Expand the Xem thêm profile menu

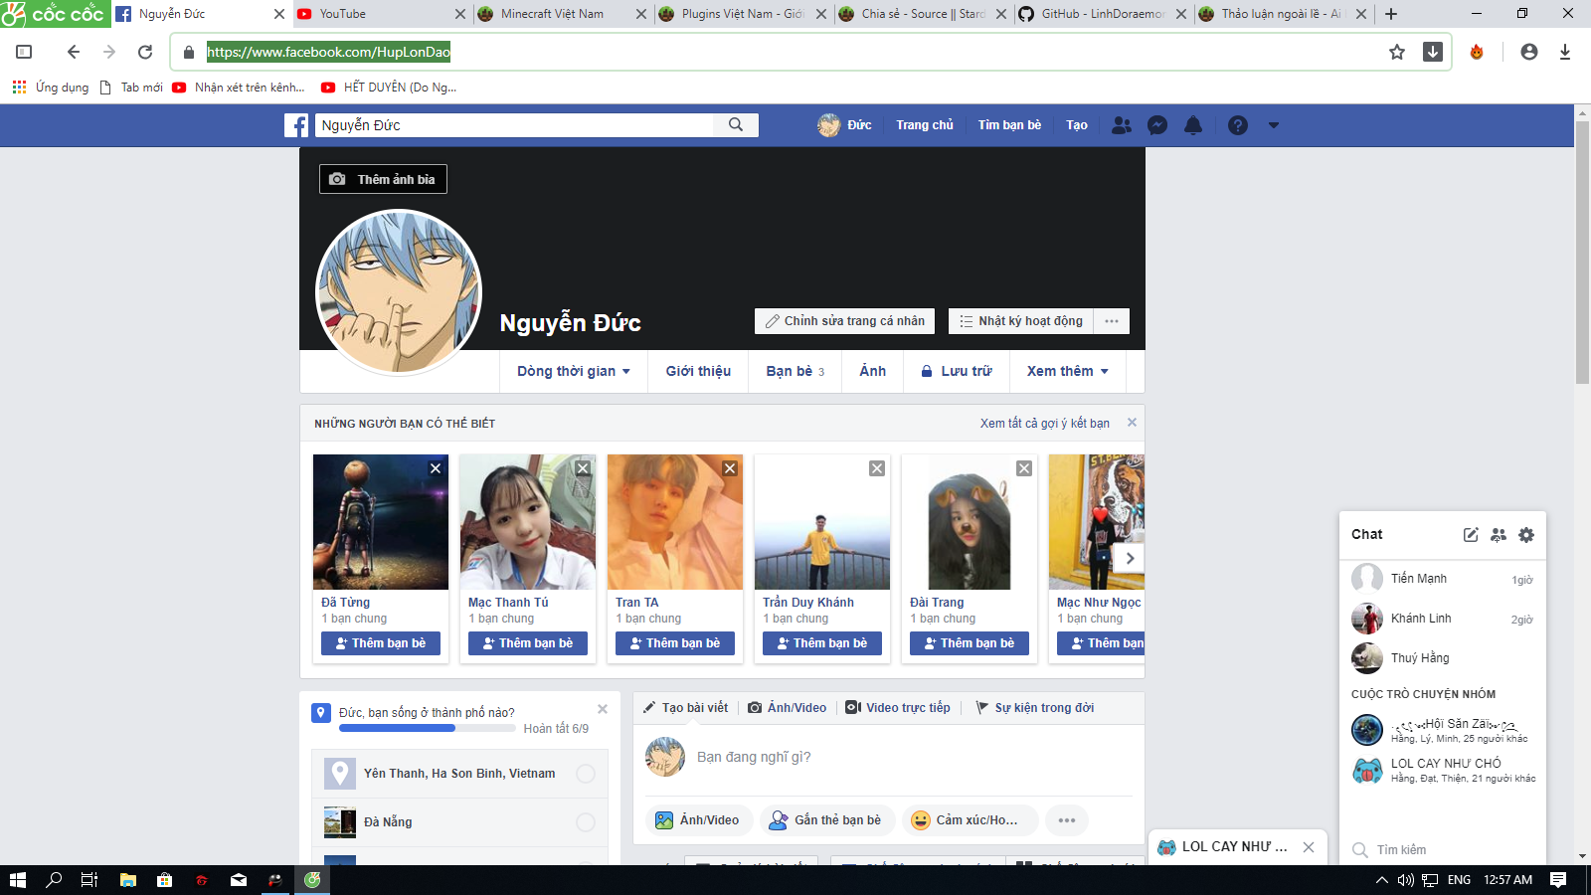tap(1068, 371)
